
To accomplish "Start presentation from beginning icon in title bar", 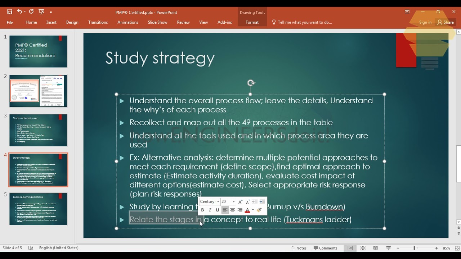I will (41, 12).
